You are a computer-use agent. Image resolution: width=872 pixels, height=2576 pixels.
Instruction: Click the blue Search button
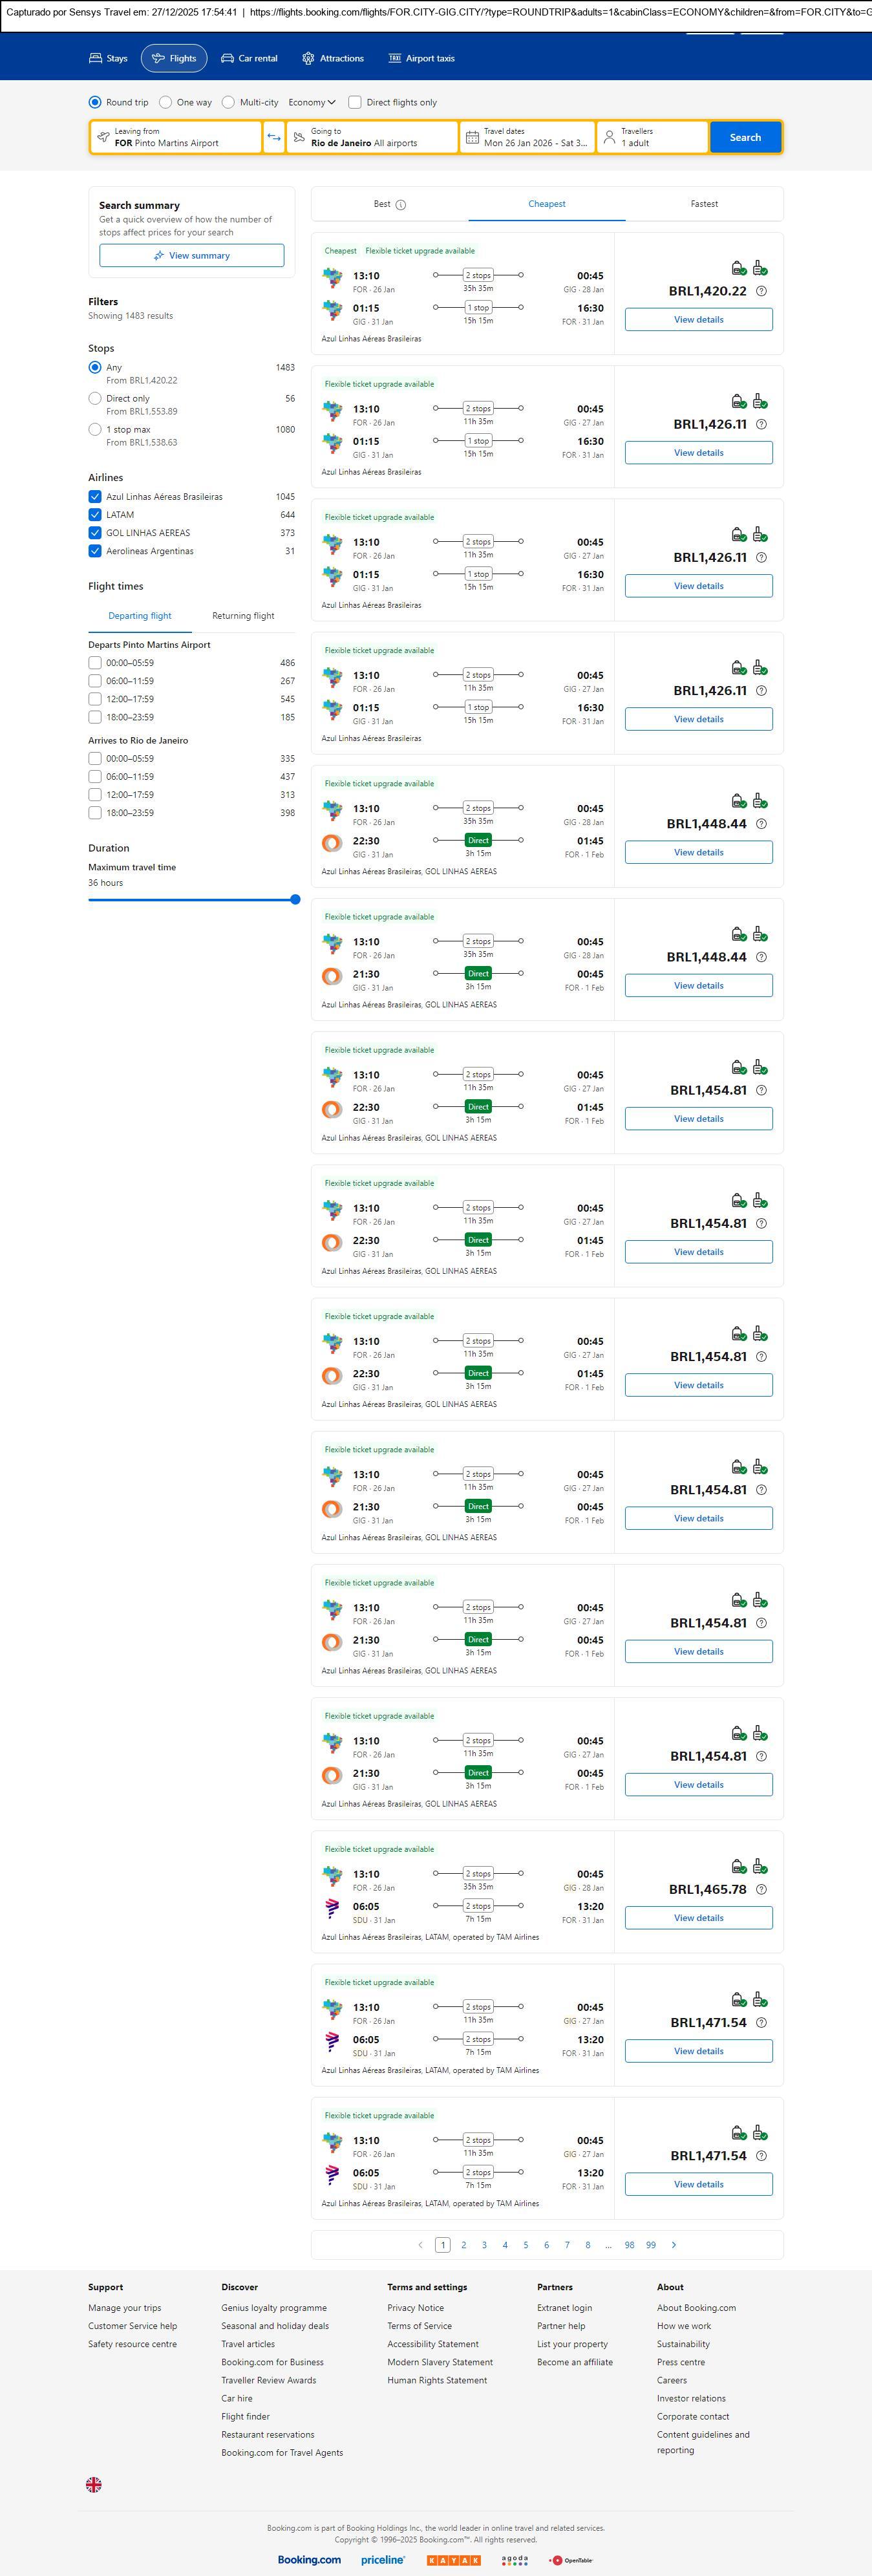pyautogui.click(x=745, y=137)
